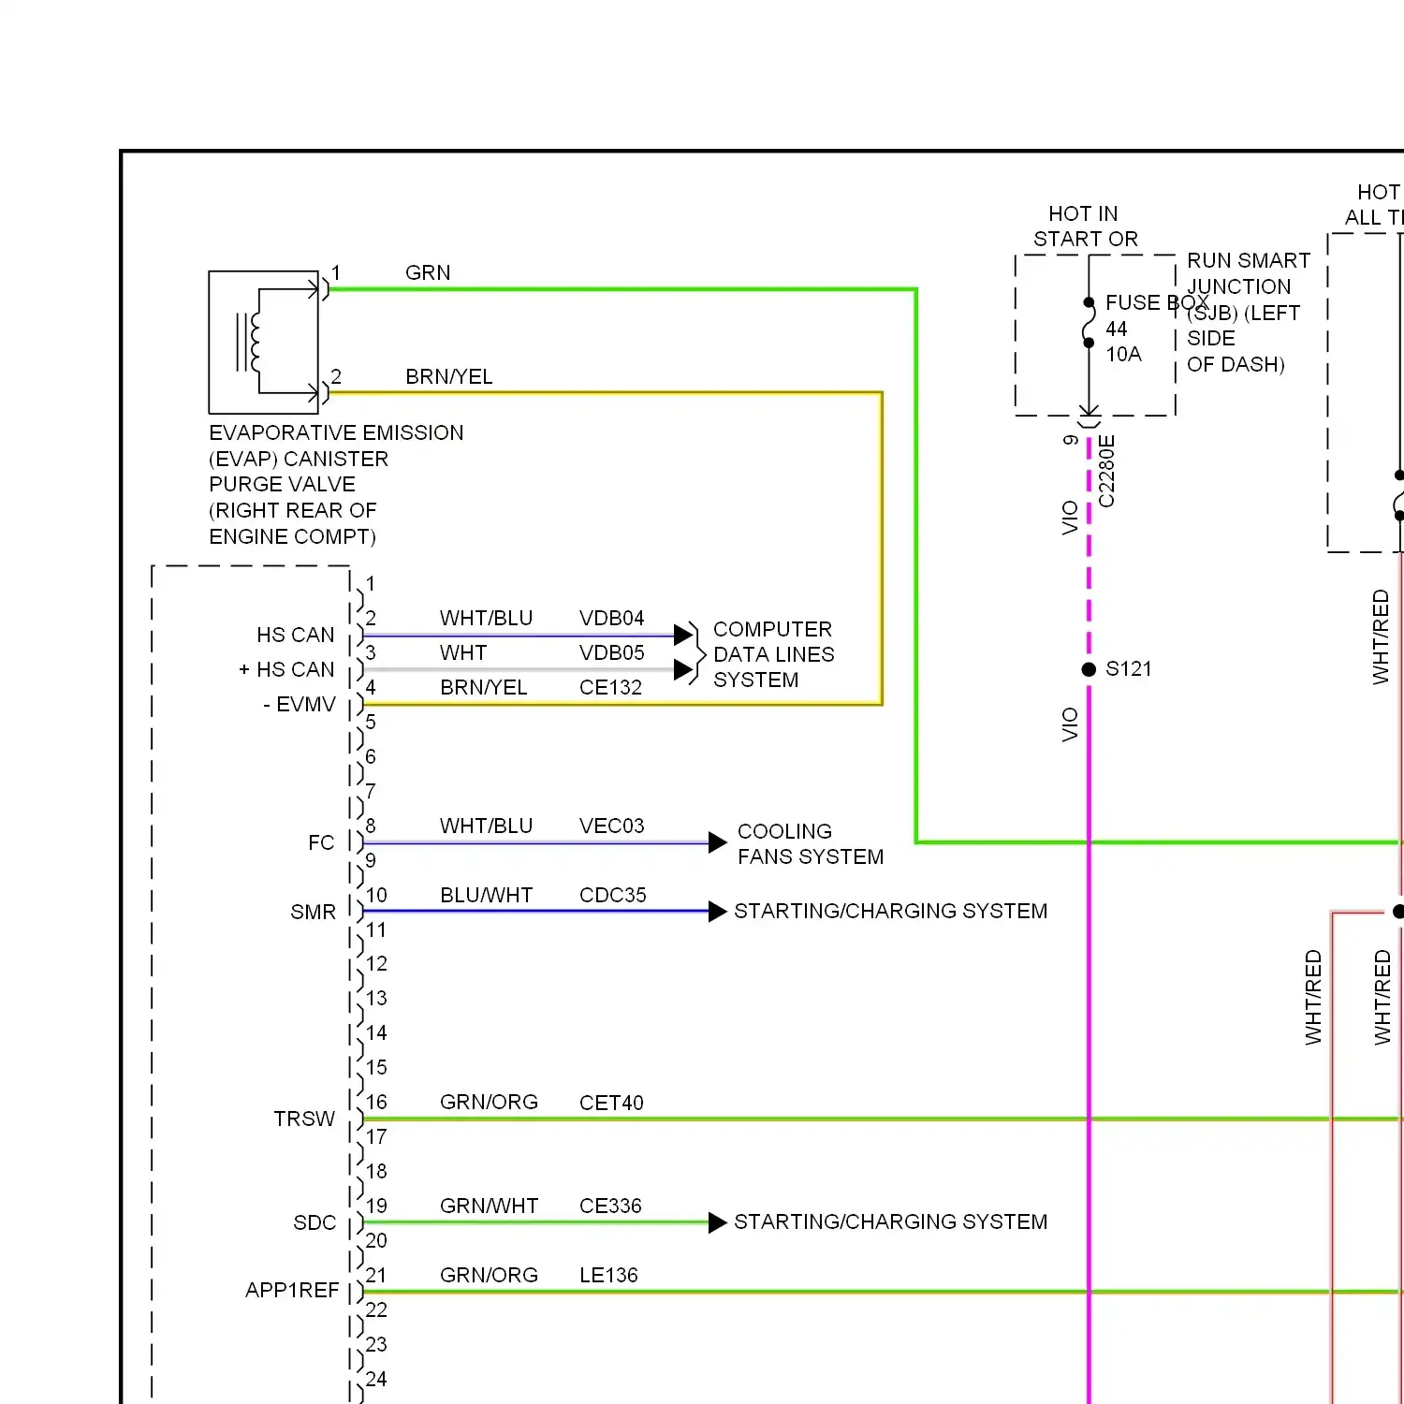The image size is (1404, 1404).
Task: Click the CDC35 circuit code
Action: coord(613,896)
